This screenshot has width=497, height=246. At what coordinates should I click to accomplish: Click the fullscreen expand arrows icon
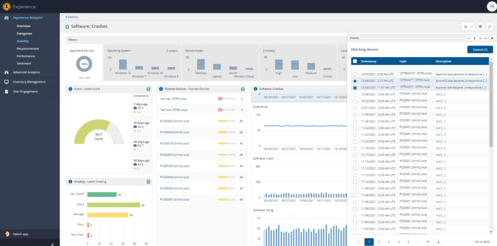pos(490,27)
